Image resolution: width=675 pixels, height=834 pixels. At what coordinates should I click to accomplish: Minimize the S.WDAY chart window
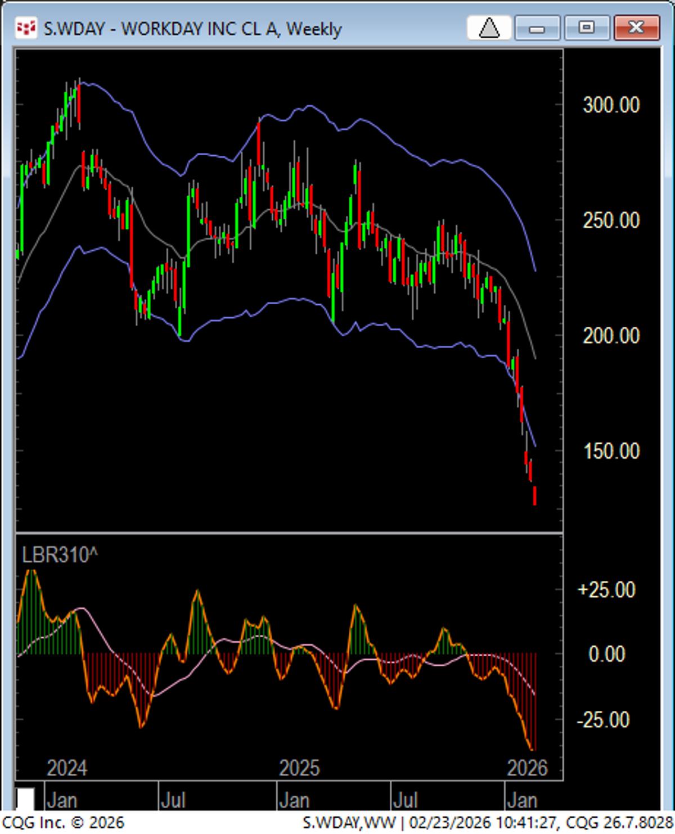[538, 26]
